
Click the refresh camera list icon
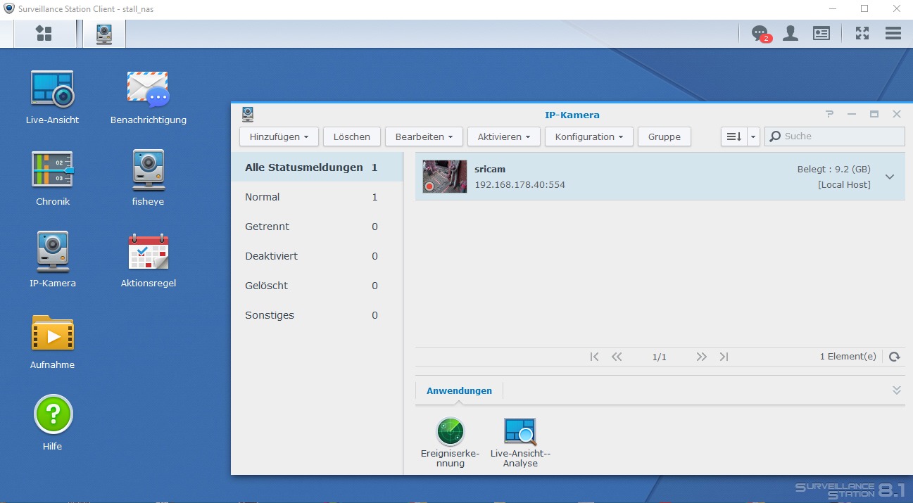(x=895, y=357)
